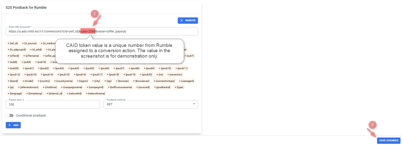Insert the {psub1} token chip

click(x=28, y=68)
